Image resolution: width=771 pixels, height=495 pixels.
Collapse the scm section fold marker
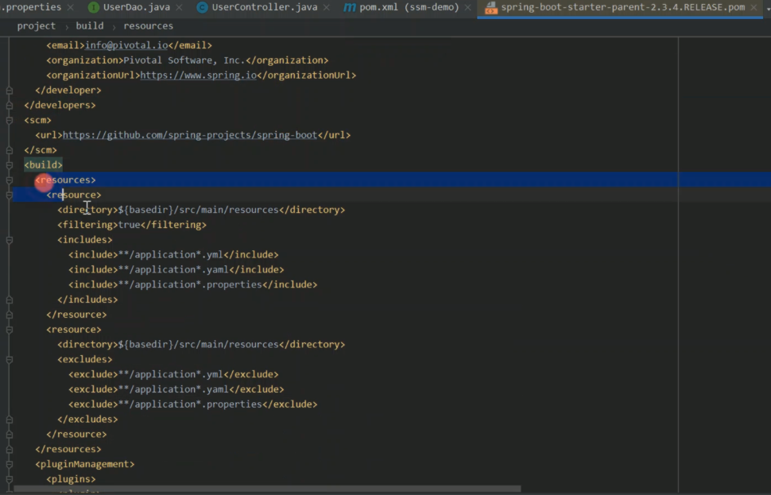coord(8,119)
